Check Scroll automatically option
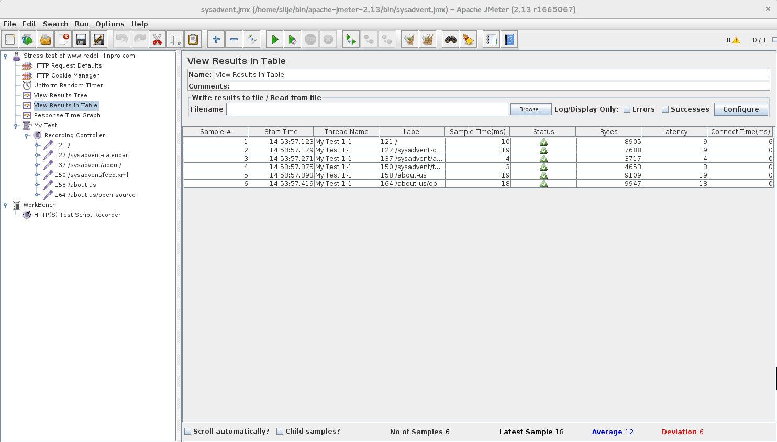Image resolution: width=777 pixels, height=442 pixels. [x=188, y=432]
